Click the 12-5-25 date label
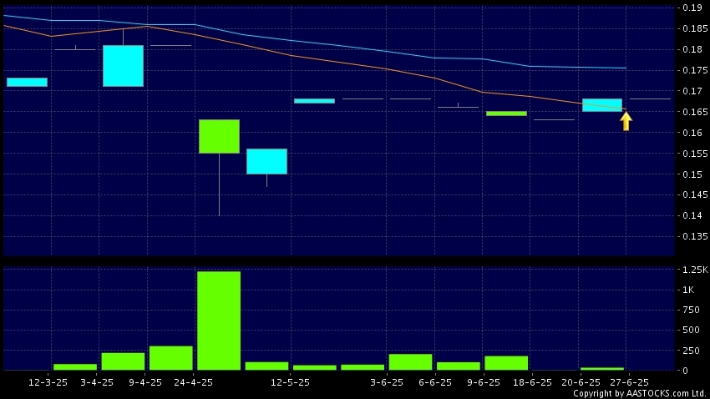The width and height of the screenshot is (710, 399). [290, 382]
